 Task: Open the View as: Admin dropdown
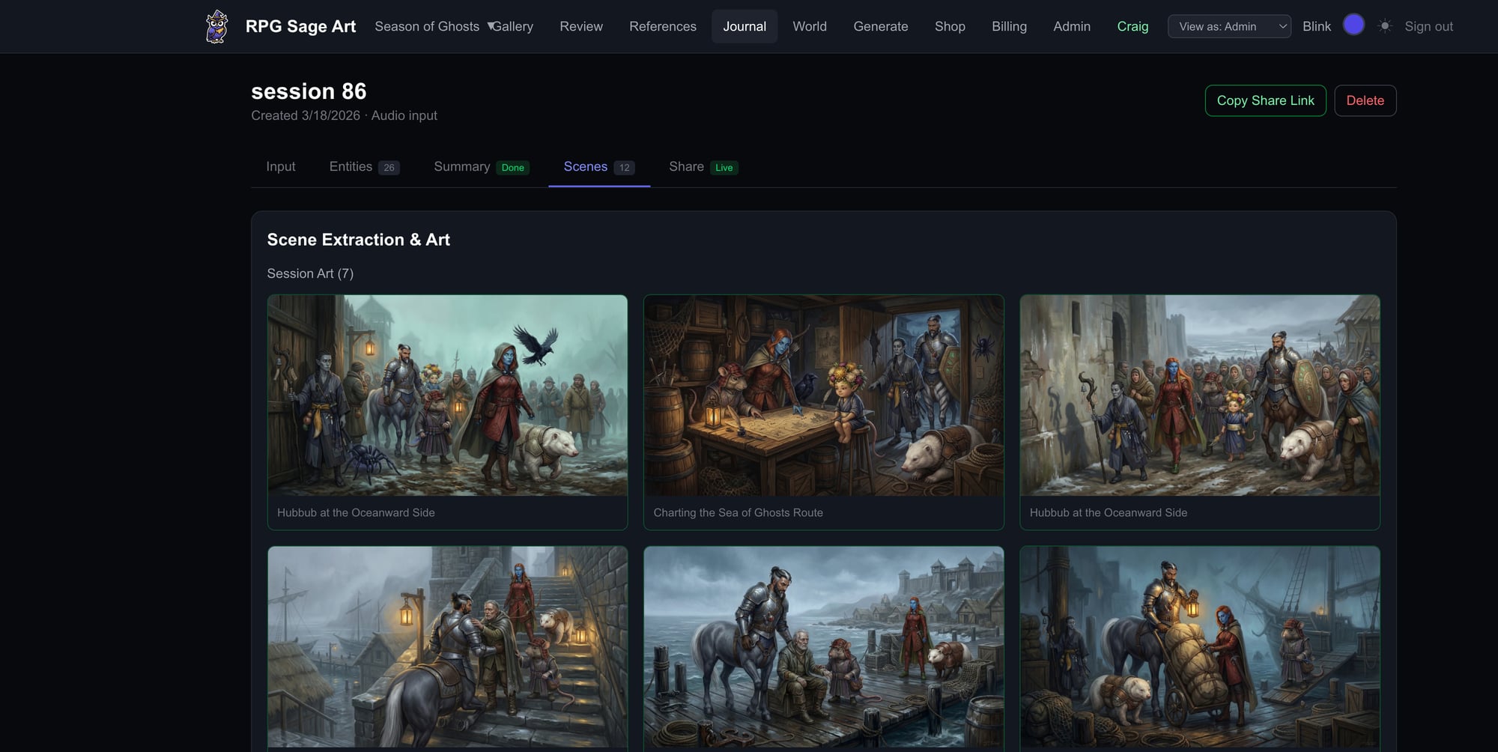pos(1228,26)
